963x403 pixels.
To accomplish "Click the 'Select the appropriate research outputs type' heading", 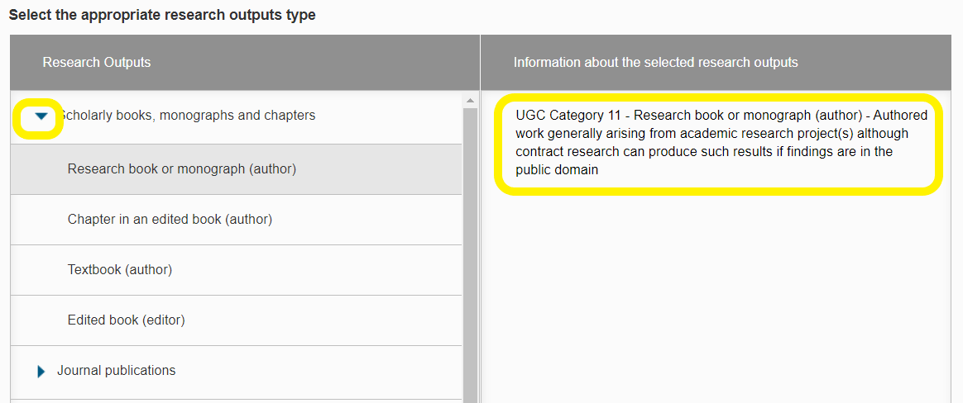I will click(162, 15).
